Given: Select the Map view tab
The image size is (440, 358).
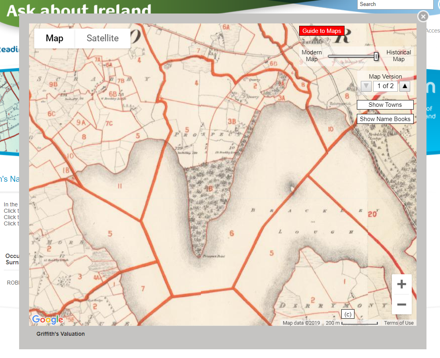Looking at the screenshot, I should (x=55, y=38).
